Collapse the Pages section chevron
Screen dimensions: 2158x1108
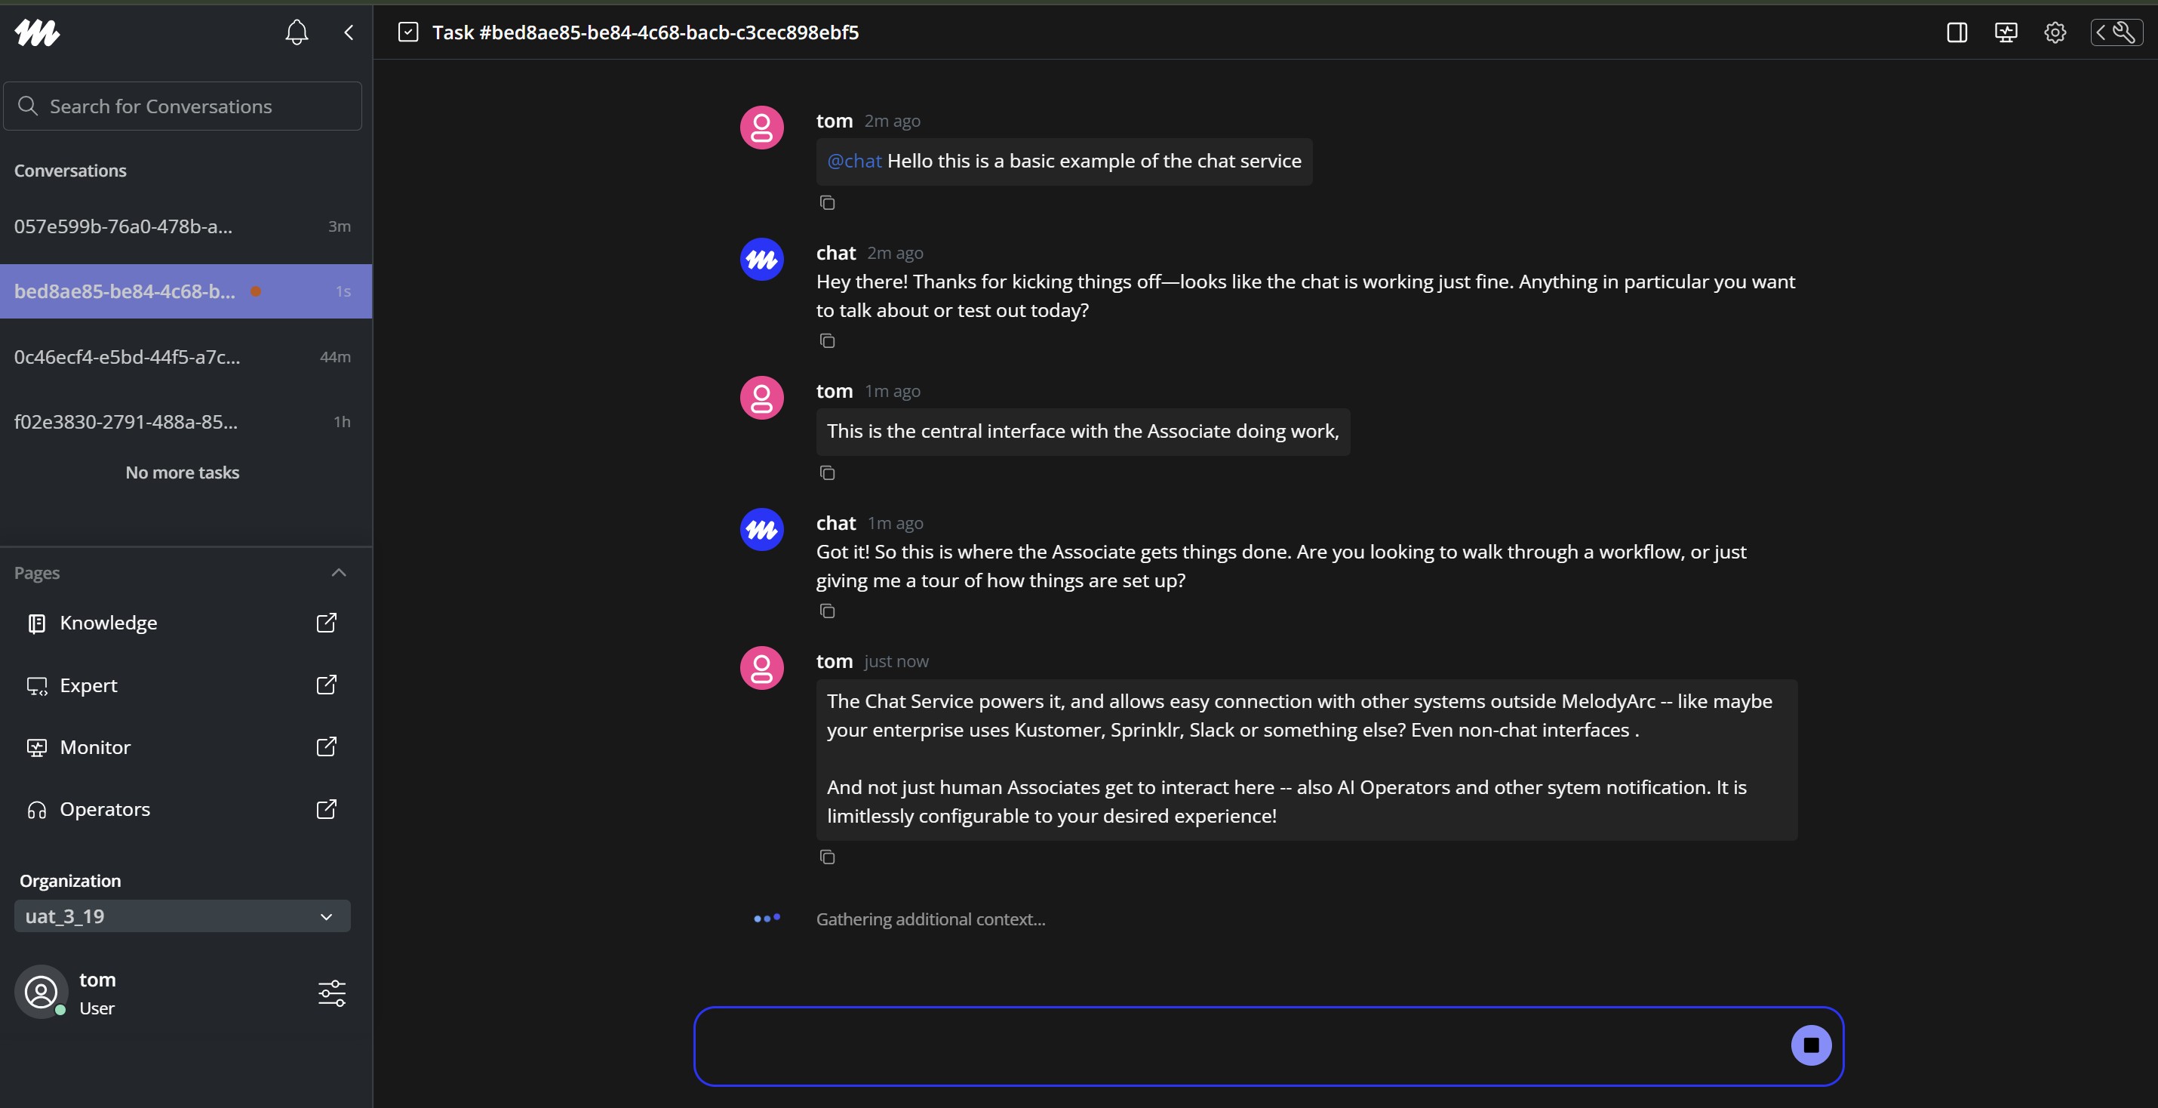click(x=339, y=572)
